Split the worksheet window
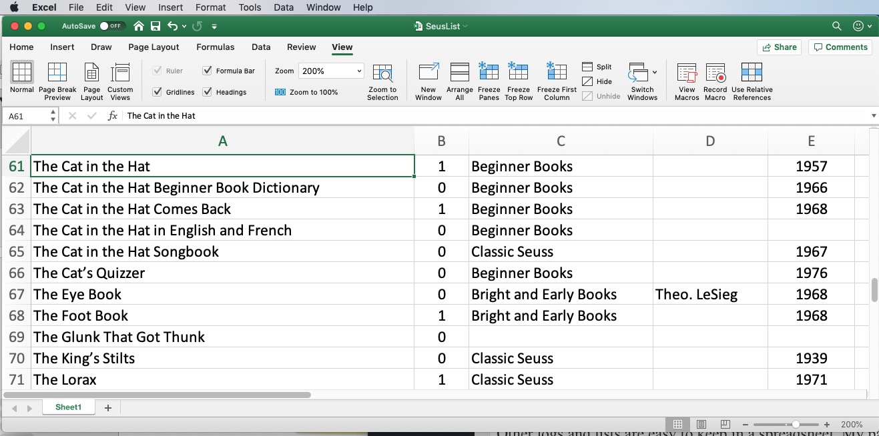Image resolution: width=879 pixels, height=436 pixels. [597, 67]
